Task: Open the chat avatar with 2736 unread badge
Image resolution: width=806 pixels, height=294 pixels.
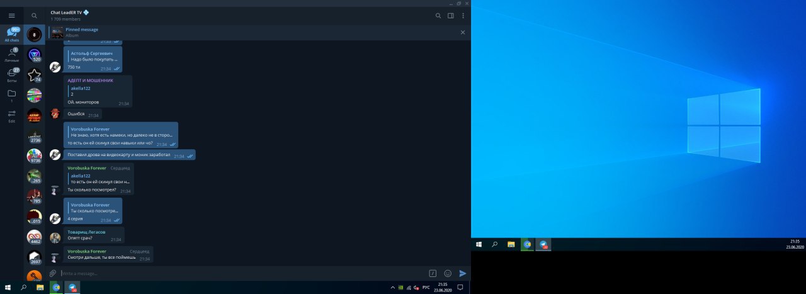Action: click(34, 135)
